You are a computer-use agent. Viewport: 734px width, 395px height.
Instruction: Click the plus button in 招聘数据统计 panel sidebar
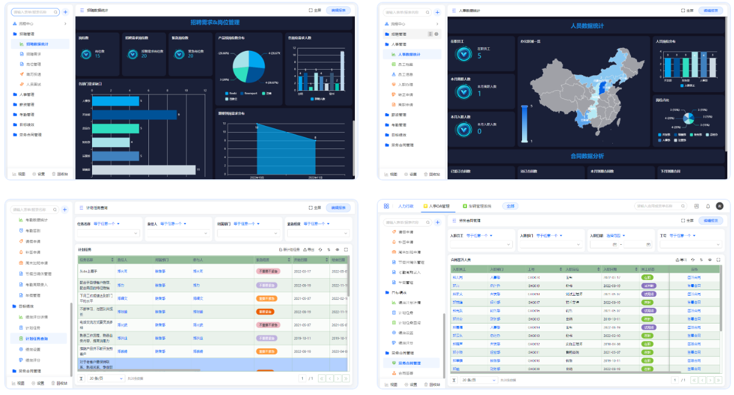pyautogui.click(x=65, y=12)
